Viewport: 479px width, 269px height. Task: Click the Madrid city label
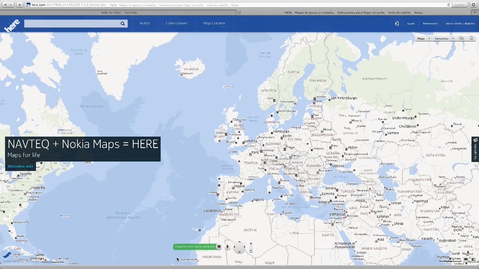point(239,186)
